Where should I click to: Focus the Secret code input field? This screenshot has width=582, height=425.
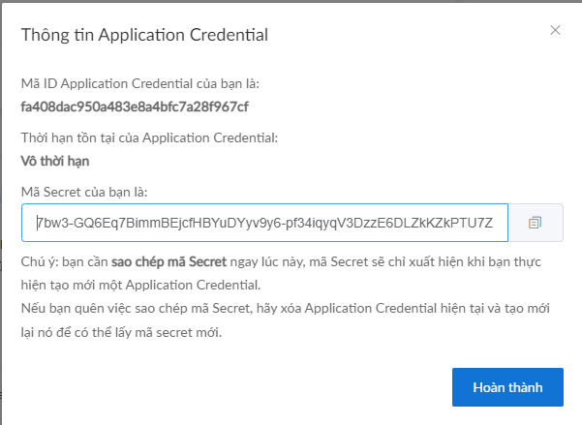[263, 223]
